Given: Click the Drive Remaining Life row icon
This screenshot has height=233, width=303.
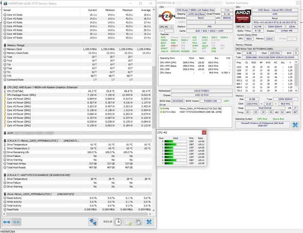Looking at the screenshot, I should pos(5,152).
